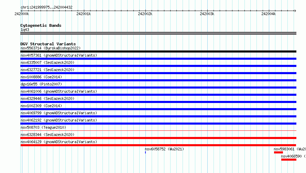The height and width of the screenshot is (173, 306).
Task: Click the blue bar under nsv1002309
Action: click(158, 109)
